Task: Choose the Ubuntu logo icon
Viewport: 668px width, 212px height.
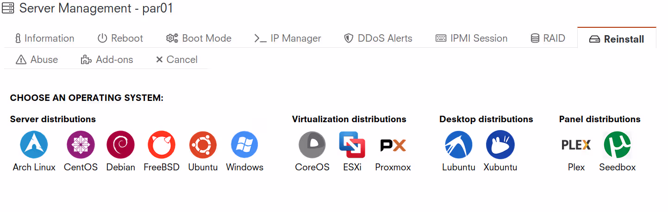Action: click(203, 145)
